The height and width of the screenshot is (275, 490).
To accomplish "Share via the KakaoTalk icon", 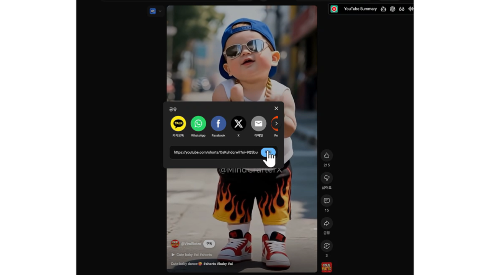I will 178,124.
